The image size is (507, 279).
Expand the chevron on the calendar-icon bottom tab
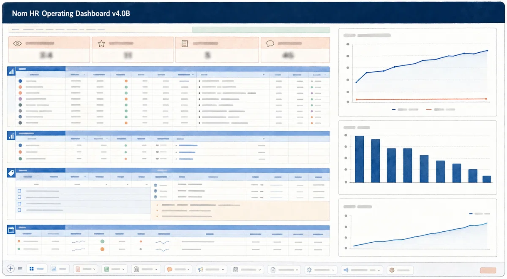(x=260, y=269)
